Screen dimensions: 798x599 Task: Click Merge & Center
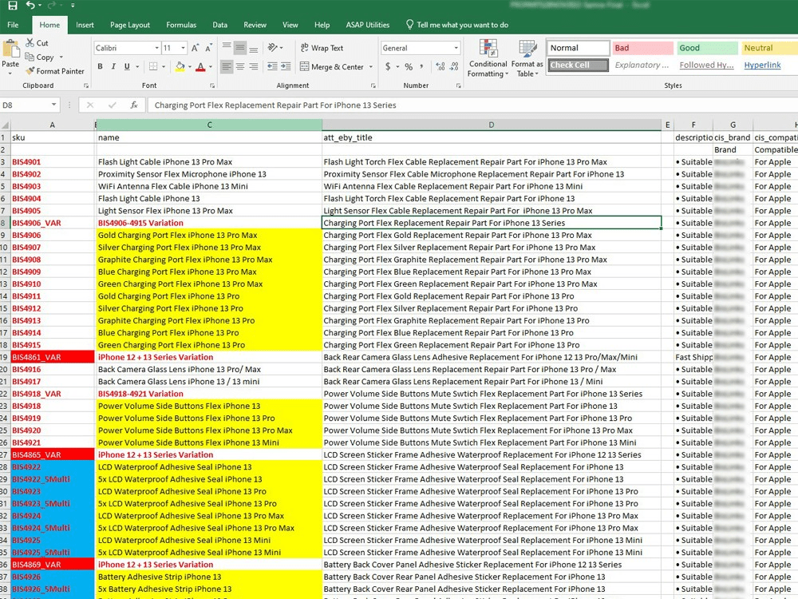(x=332, y=67)
